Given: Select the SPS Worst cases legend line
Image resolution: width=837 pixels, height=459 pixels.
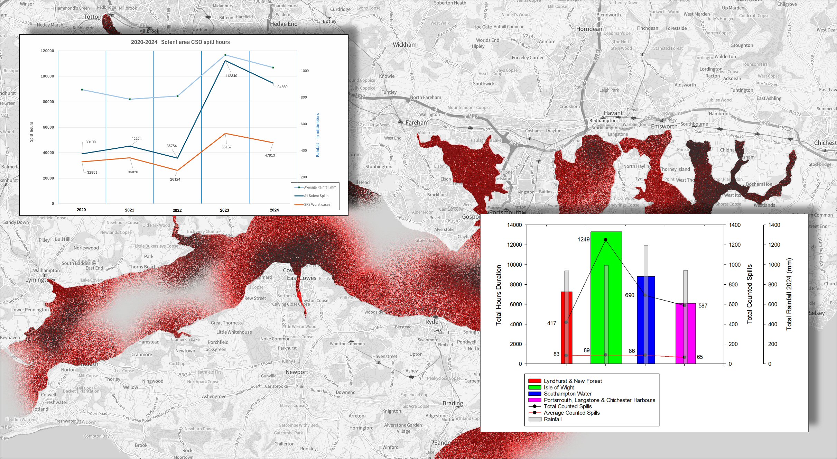Looking at the screenshot, I should [x=299, y=204].
